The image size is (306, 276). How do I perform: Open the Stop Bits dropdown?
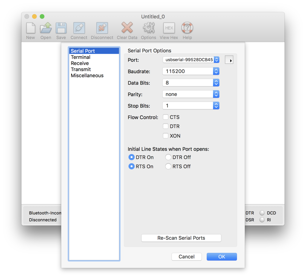(x=191, y=106)
